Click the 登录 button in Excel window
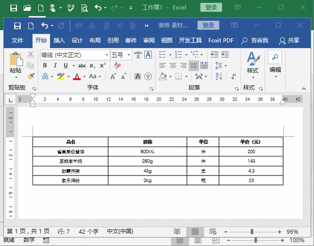Screen dimensions: 314x246 pos(211,7)
